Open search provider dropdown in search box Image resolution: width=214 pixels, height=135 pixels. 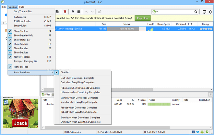point(157,12)
